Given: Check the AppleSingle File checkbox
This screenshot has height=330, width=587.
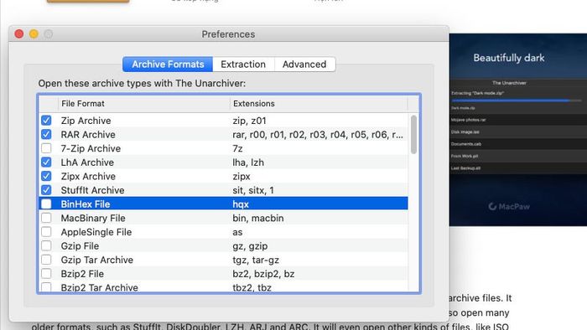Looking at the screenshot, I should click(46, 232).
